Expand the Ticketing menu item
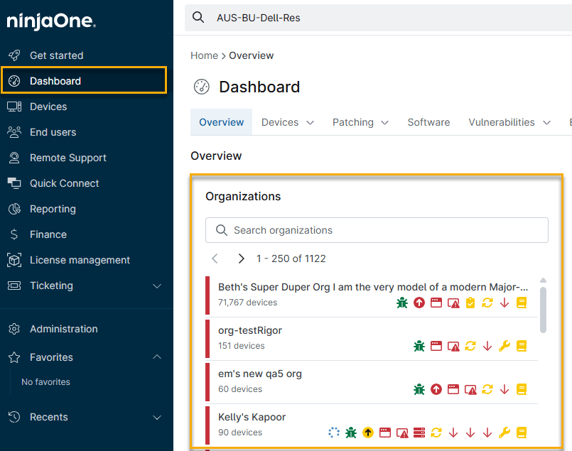 (85, 286)
